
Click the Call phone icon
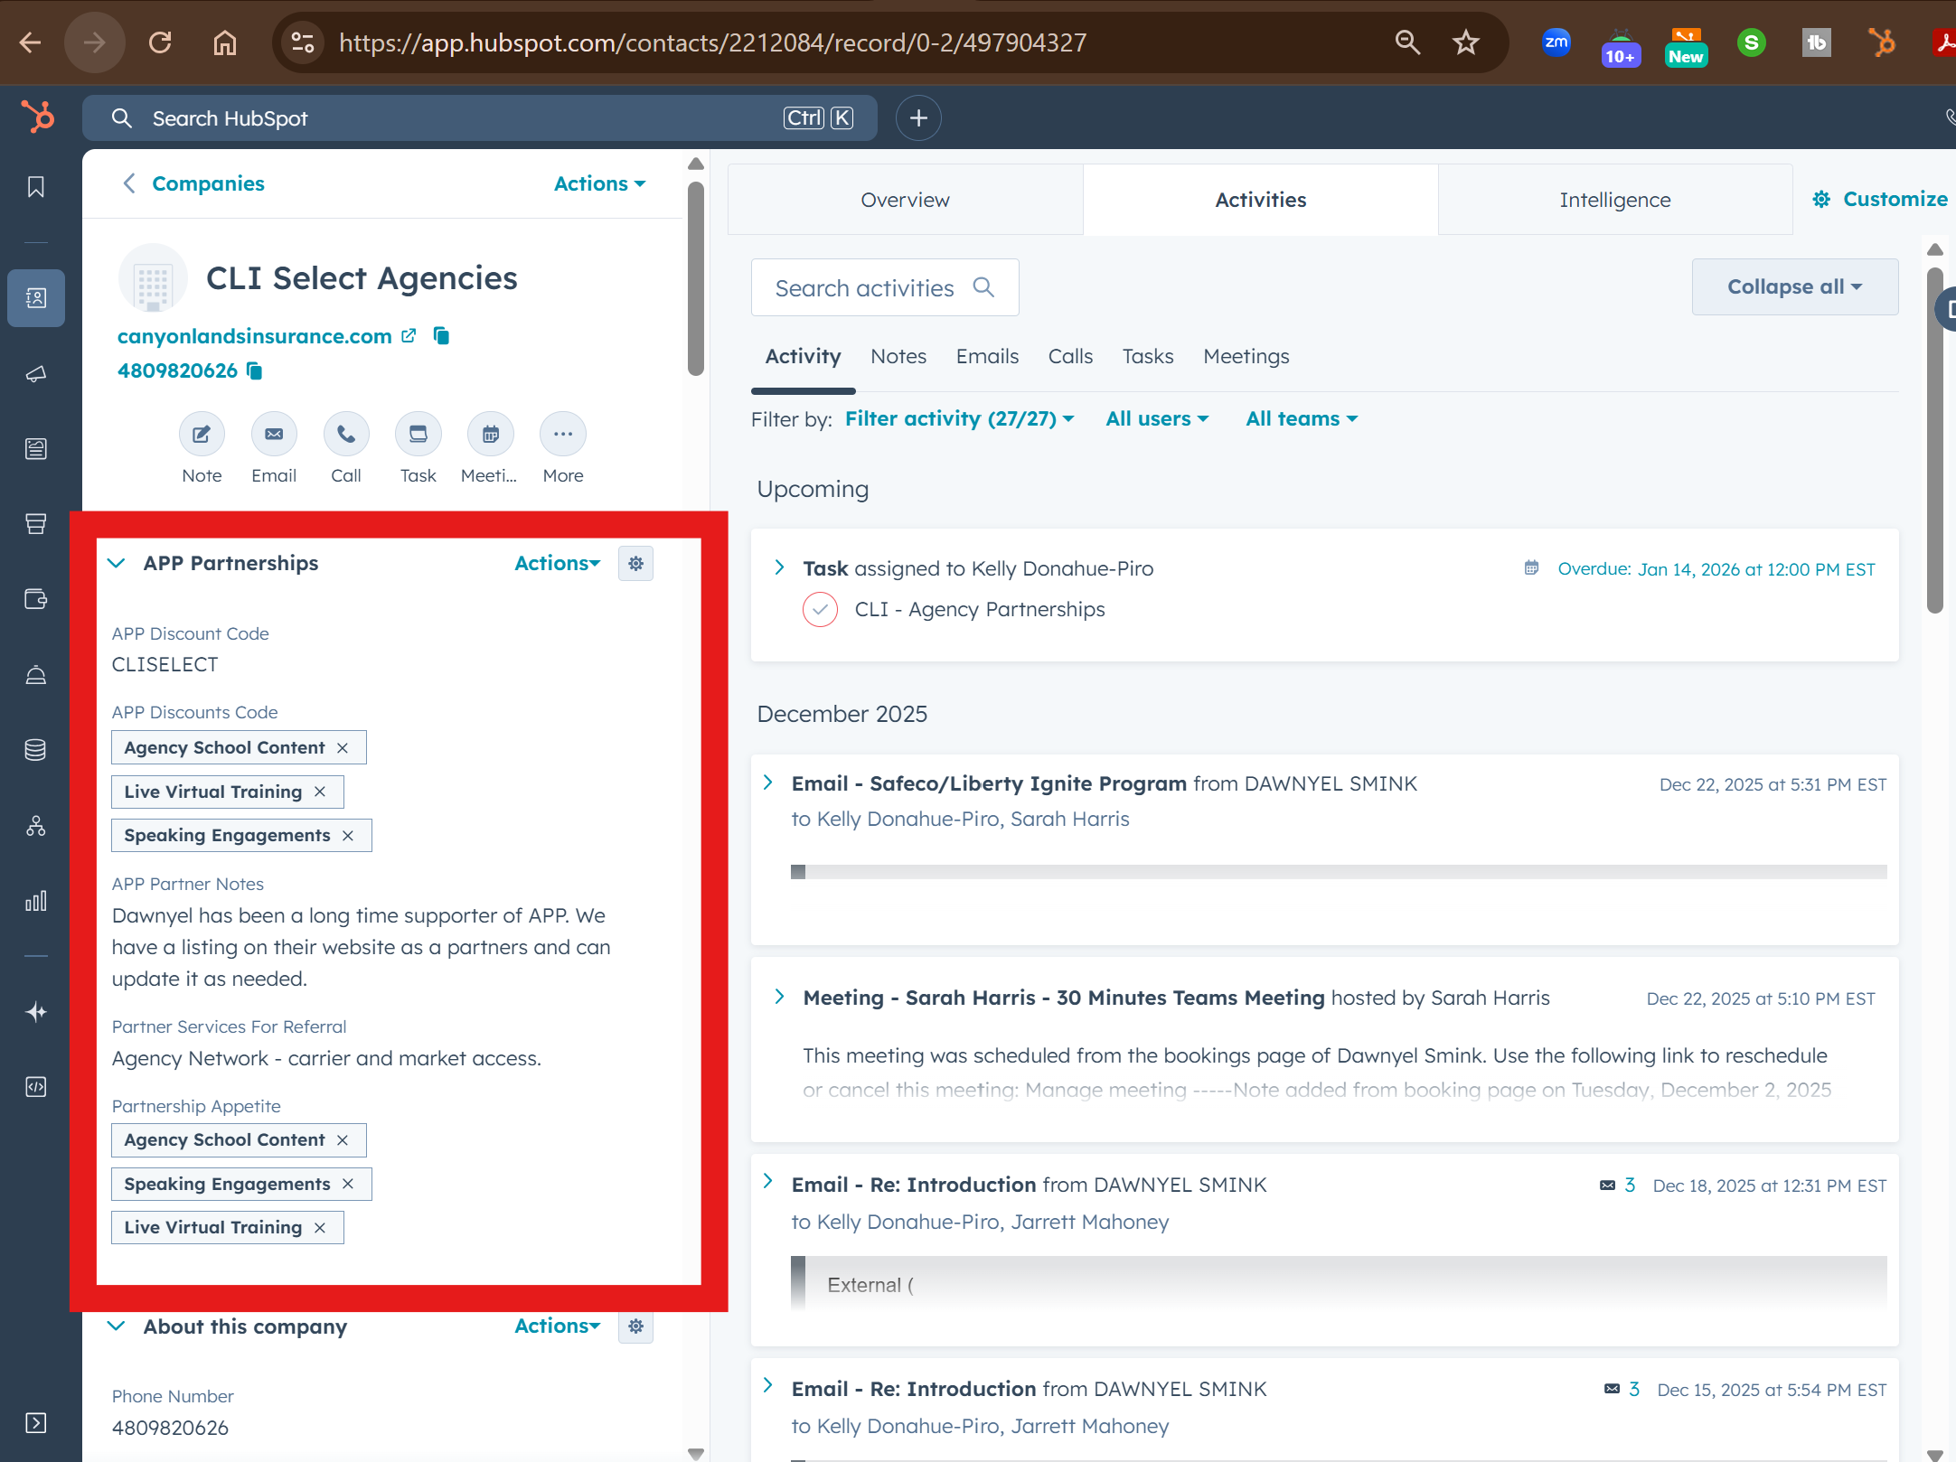coord(346,435)
